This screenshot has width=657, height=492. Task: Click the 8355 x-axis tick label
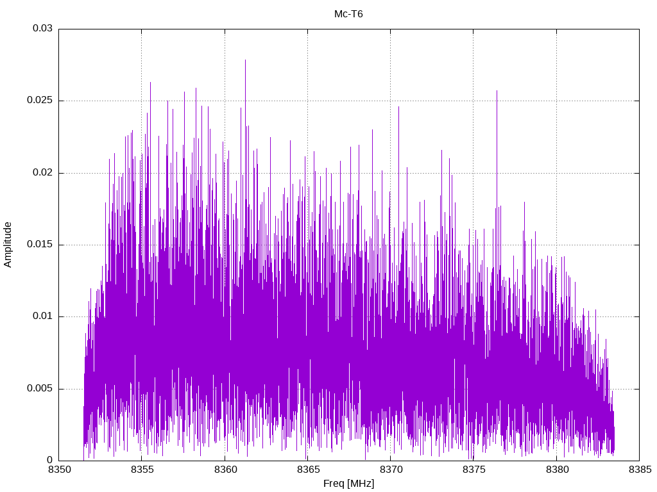point(142,470)
